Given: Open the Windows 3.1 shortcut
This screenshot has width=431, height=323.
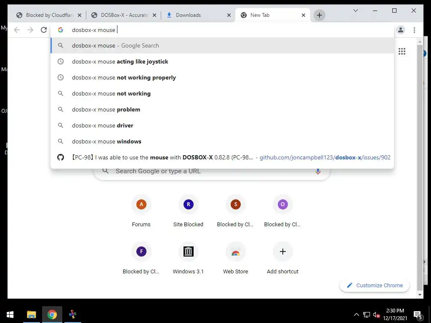Looking at the screenshot, I should [x=188, y=258].
